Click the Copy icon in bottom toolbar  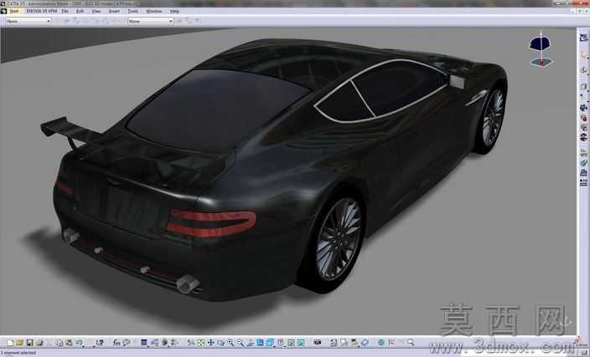pos(60,343)
